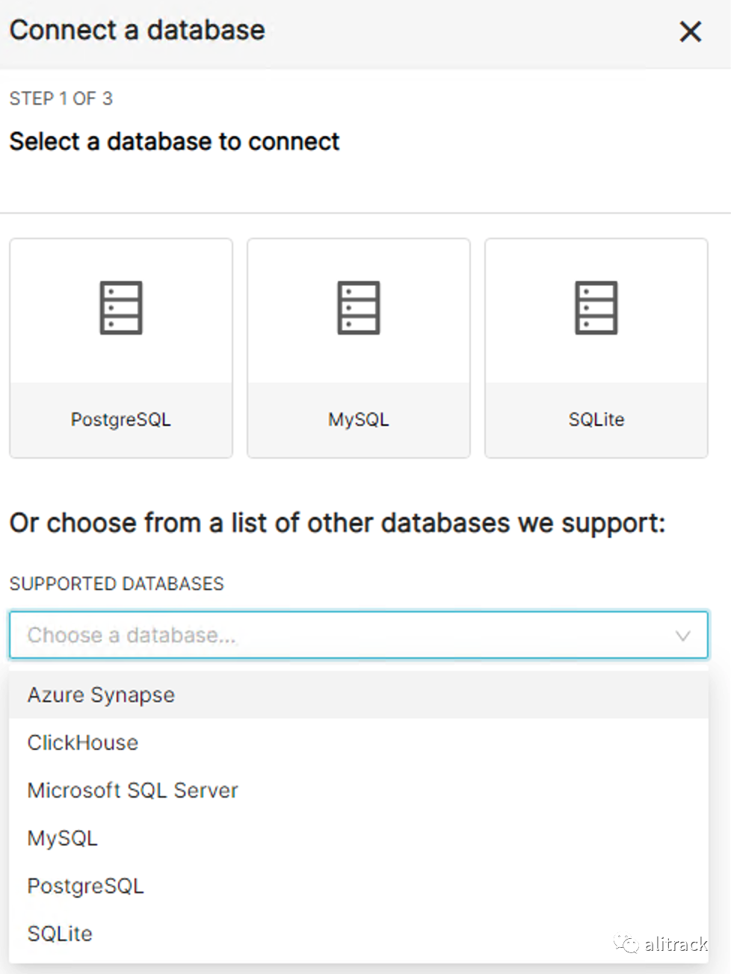Image resolution: width=731 pixels, height=974 pixels.
Task: Click the MySQL server stack icon
Action: tap(359, 308)
